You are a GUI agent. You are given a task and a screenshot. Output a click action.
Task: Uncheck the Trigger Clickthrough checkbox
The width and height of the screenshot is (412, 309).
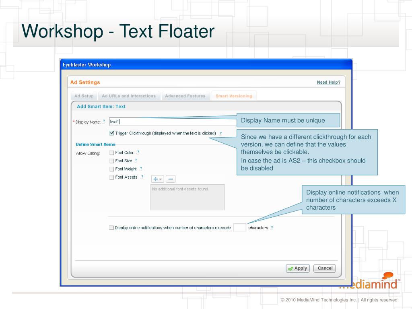click(112, 133)
